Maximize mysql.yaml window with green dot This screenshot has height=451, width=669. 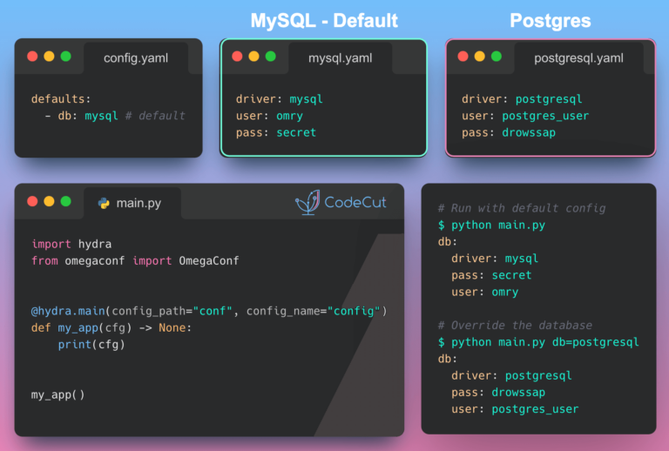[x=271, y=57]
